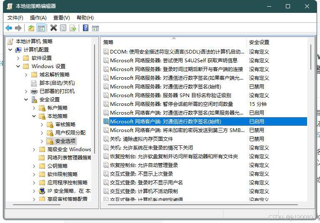
Task: Select Microsoft 网络服务器: 对通信进行数字签名(始终) row
Action: pos(204,87)
